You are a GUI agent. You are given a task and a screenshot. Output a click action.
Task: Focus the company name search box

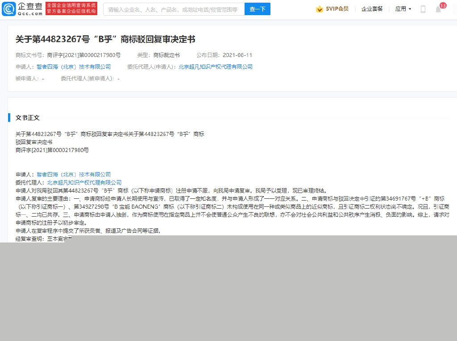click(174, 9)
